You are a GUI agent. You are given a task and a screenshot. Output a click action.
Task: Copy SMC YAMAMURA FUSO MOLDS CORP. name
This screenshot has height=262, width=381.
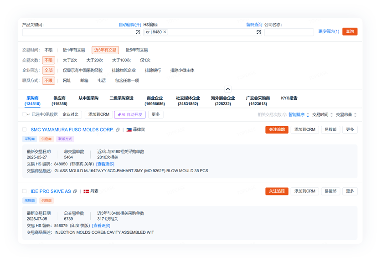pos(118,130)
